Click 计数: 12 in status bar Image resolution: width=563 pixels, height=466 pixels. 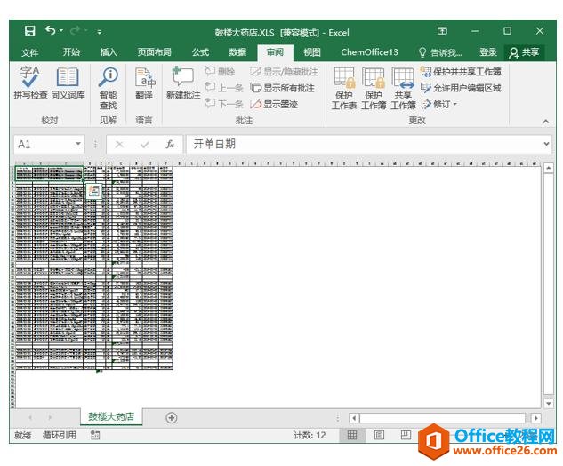tap(310, 435)
